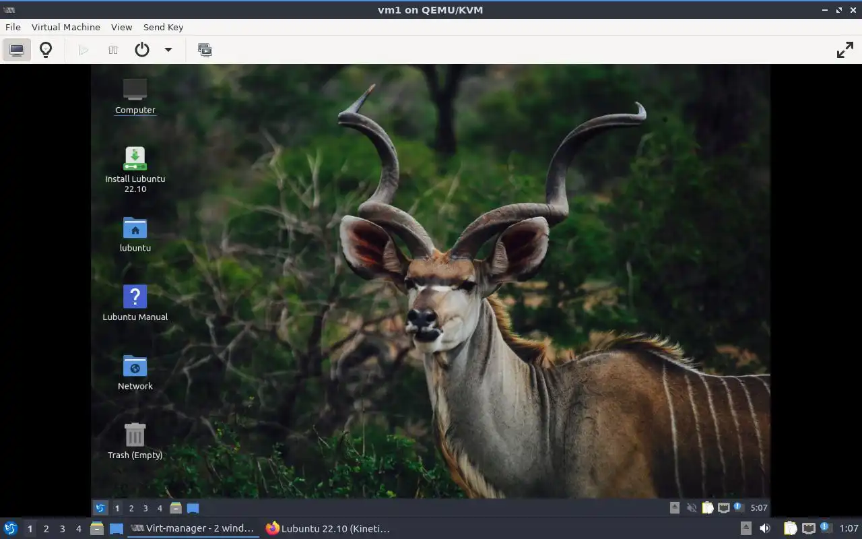Pause the virtual machine
Screen dimensions: 862x539
pos(113,50)
